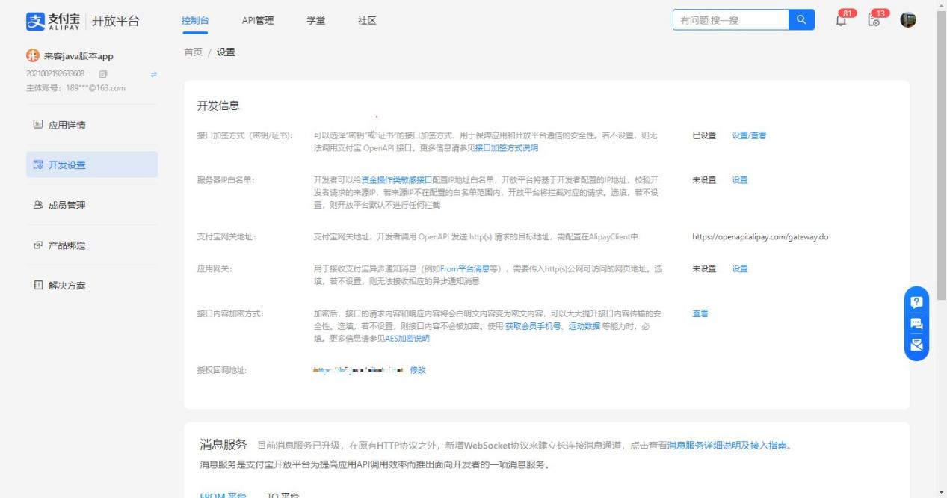
Task: Click the 解决方案 sidebar icon
Action: tap(38, 286)
